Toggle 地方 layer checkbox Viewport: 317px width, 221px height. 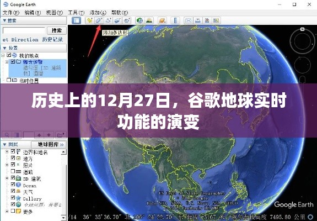click(x=13, y=158)
